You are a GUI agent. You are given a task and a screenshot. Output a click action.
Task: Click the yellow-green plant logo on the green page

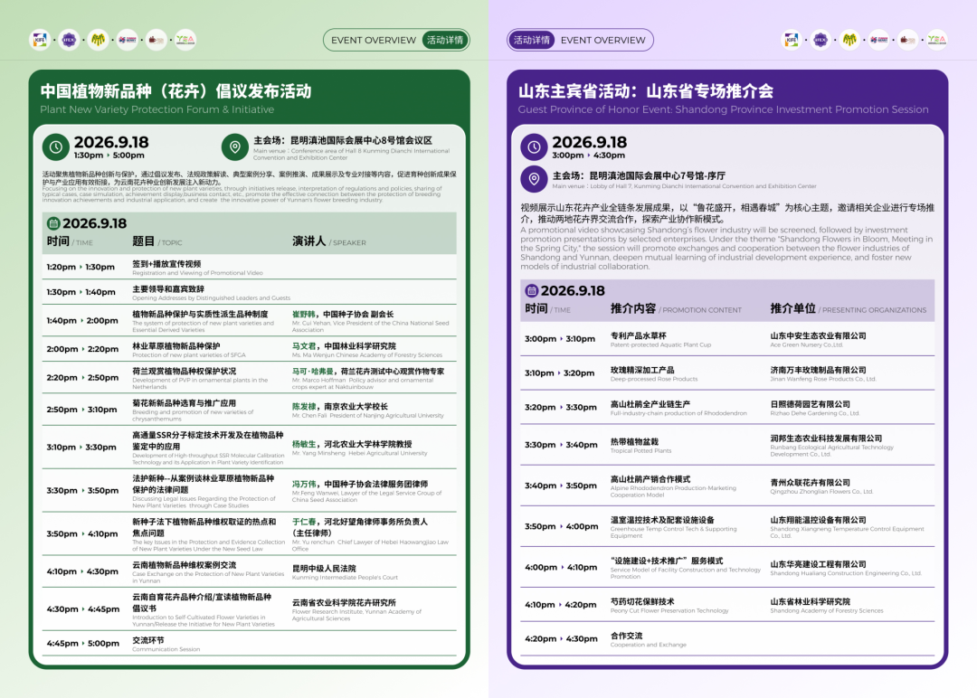[x=98, y=40]
